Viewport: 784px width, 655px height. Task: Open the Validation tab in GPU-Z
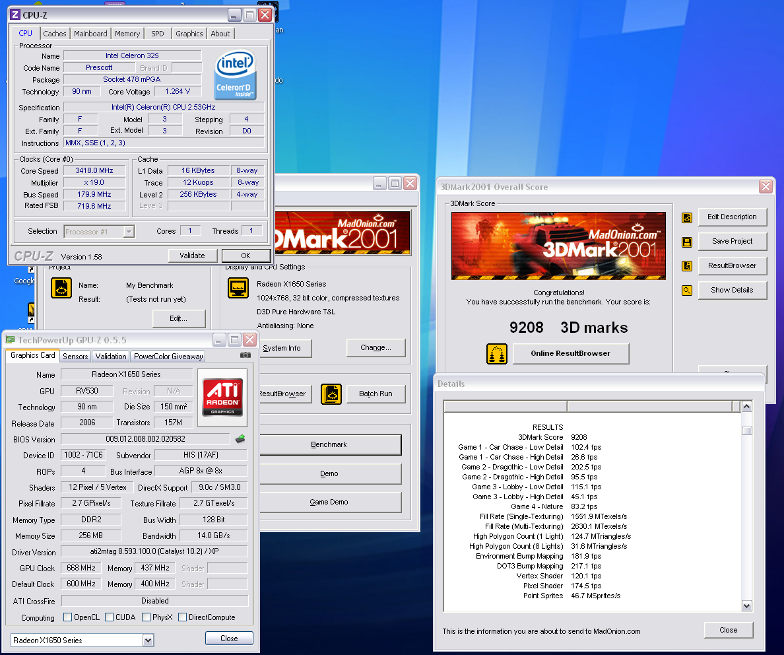click(110, 357)
